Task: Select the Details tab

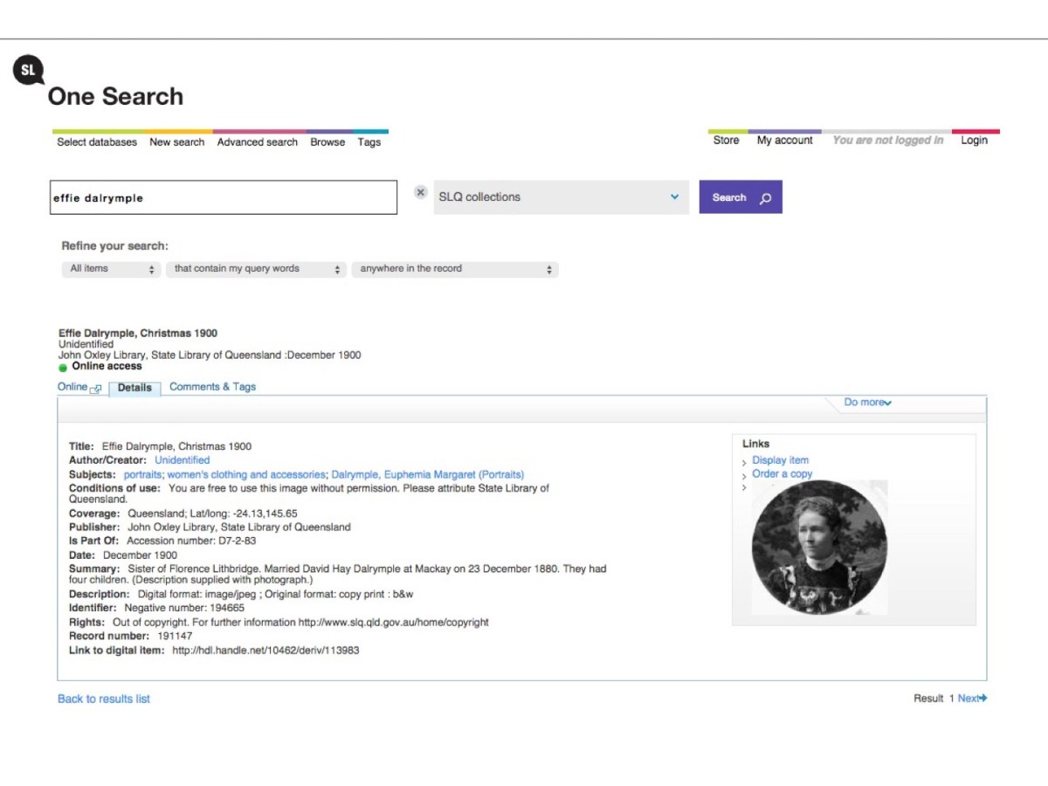Action: (134, 388)
